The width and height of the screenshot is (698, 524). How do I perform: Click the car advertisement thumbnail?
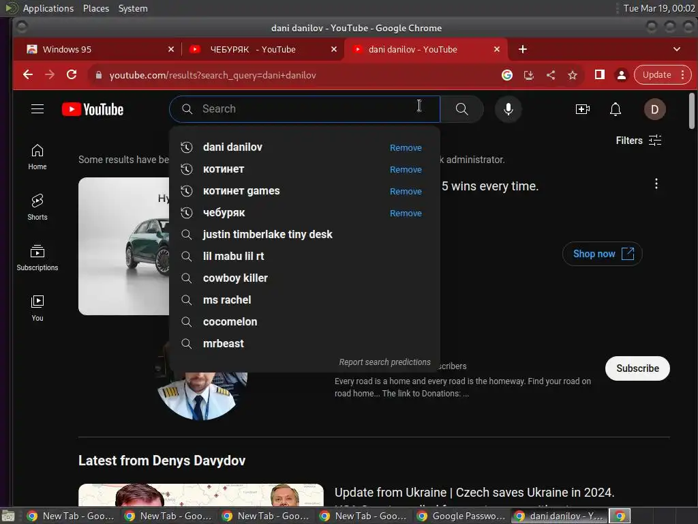124,246
